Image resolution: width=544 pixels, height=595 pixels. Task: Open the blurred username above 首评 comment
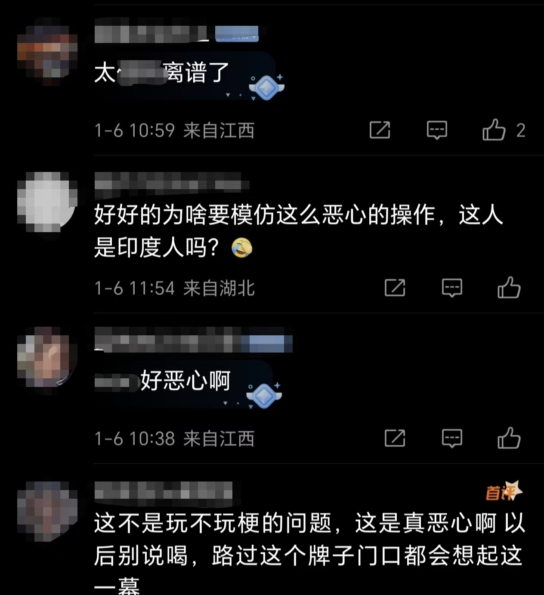pyautogui.click(x=164, y=491)
